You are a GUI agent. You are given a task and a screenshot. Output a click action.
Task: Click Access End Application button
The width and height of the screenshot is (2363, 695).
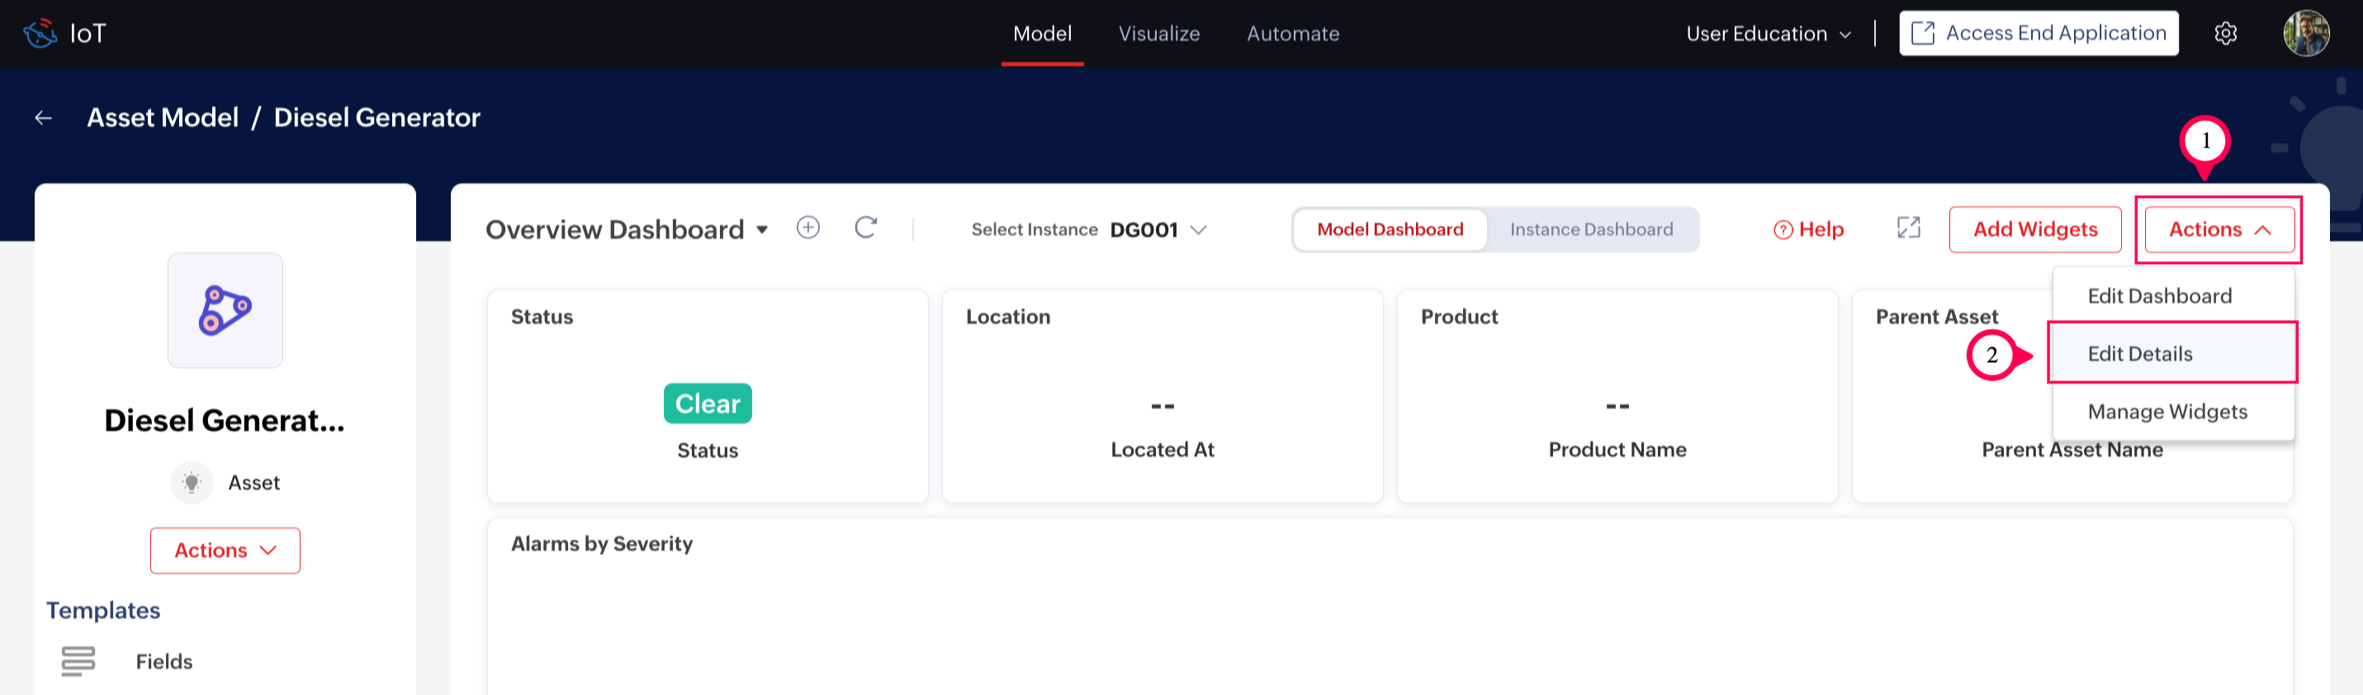2038,34
